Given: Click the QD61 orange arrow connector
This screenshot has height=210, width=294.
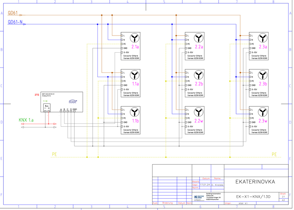Looking at the screenshot, I should click(21, 15).
